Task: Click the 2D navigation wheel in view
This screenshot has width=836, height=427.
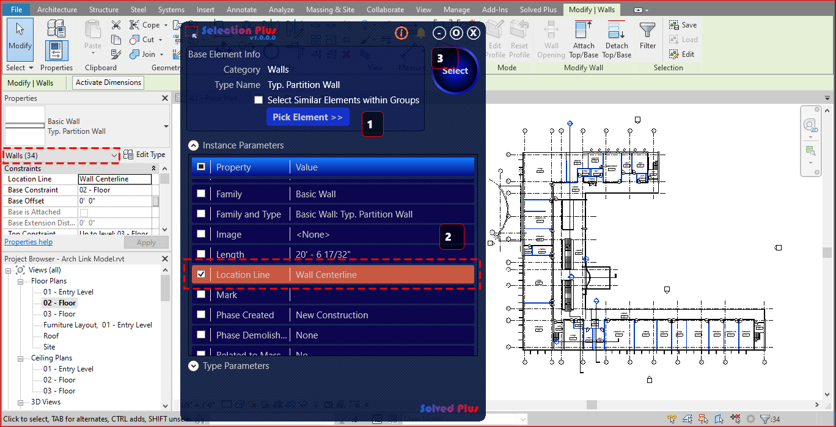Action: tap(810, 125)
